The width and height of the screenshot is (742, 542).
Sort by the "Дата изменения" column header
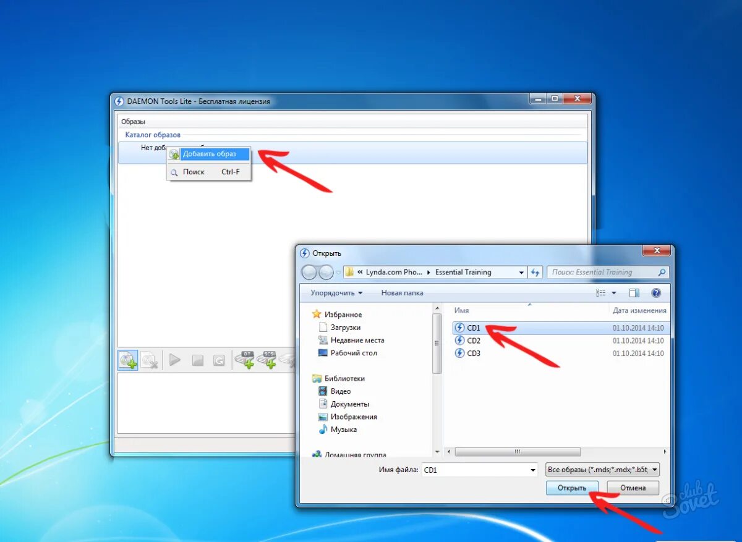coord(639,310)
